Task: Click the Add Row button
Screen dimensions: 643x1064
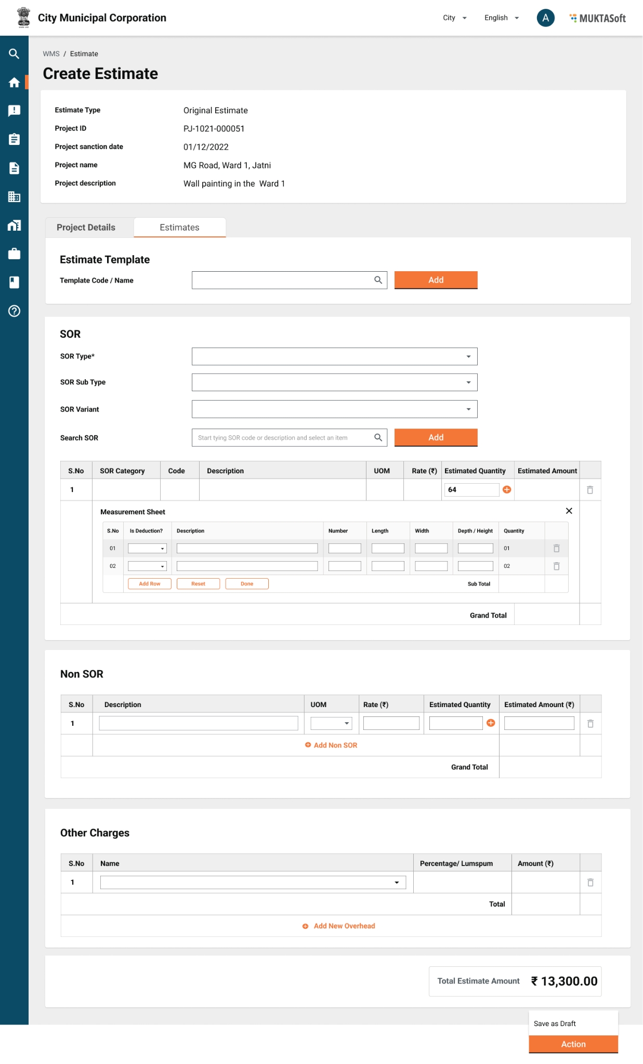Action: tap(150, 584)
